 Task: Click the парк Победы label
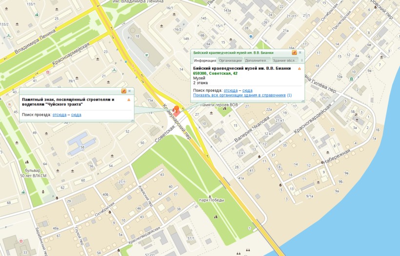click(212, 200)
